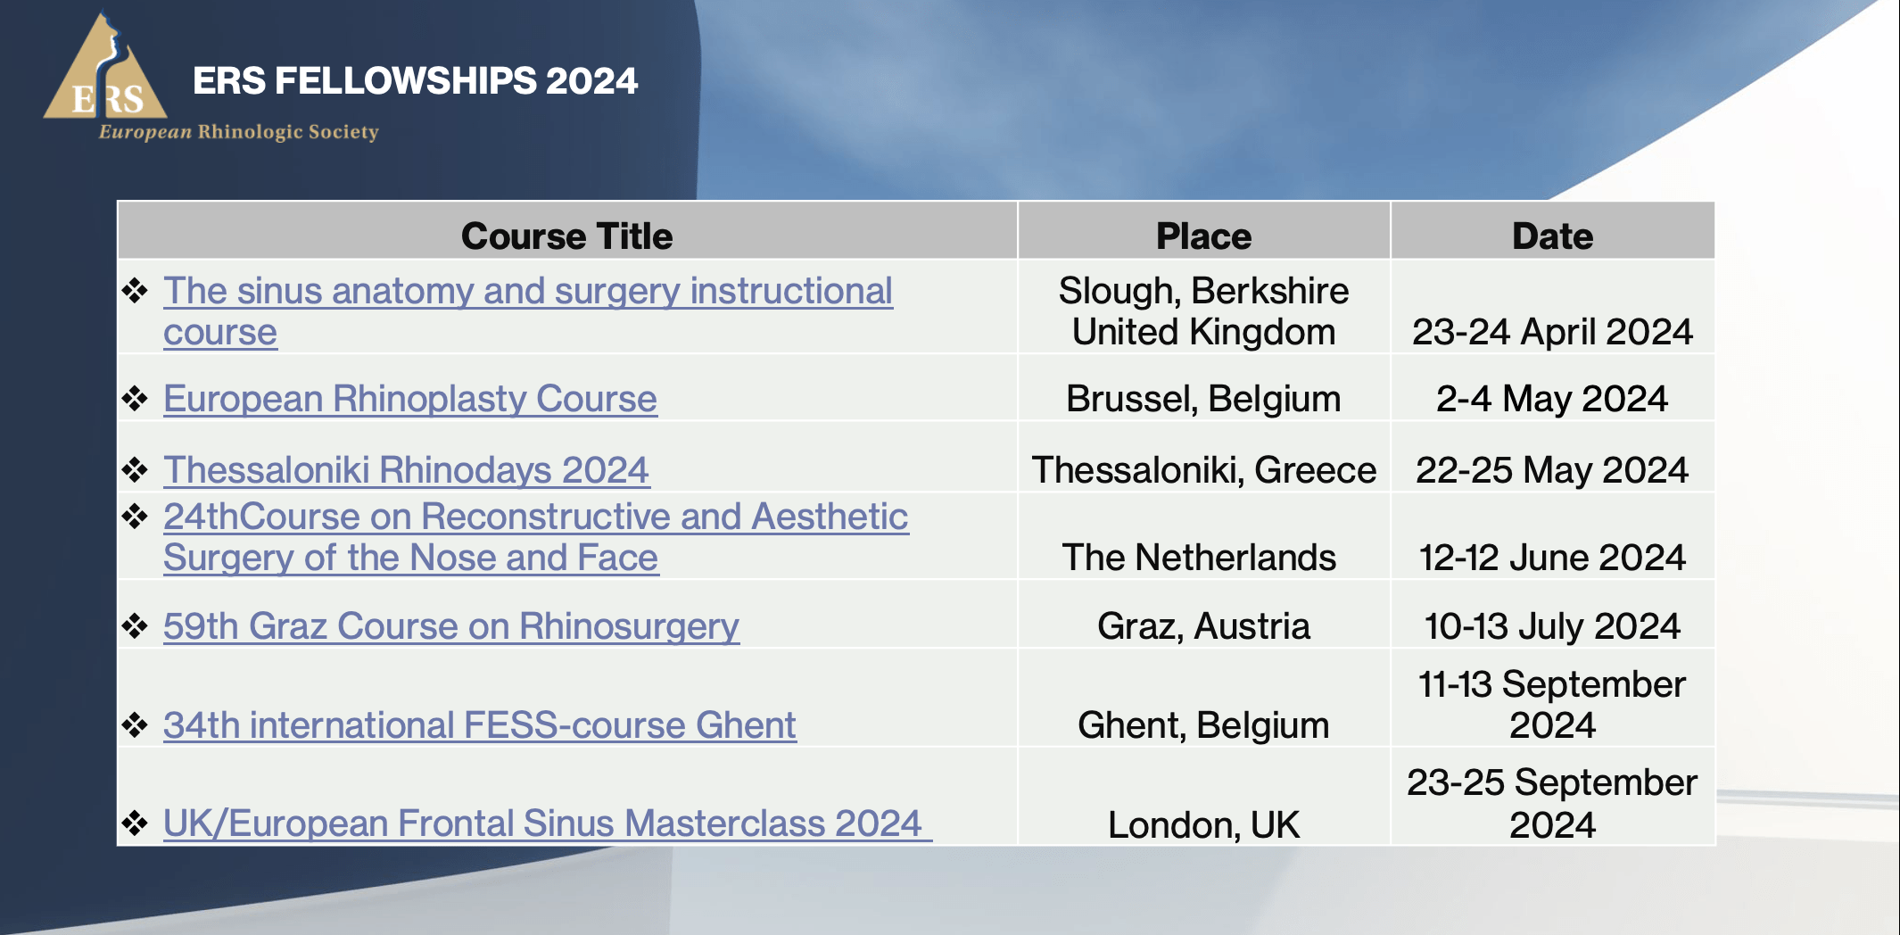The image size is (1900, 935).
Task: Follow the Thessaloniki Rhinodays 2024 link
Action: [406, 470]
